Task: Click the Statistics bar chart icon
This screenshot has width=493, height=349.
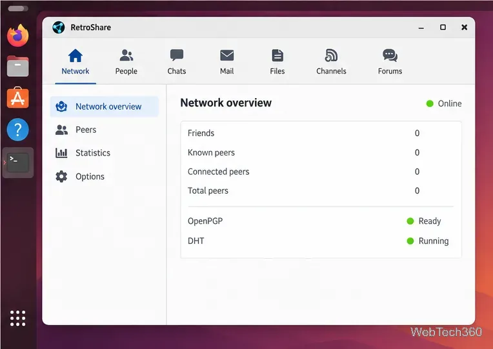Action: (x=61, y=153)
